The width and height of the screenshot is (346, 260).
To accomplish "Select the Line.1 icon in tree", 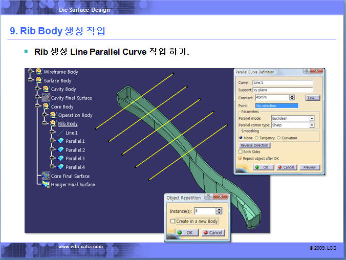I will point(61,133).
